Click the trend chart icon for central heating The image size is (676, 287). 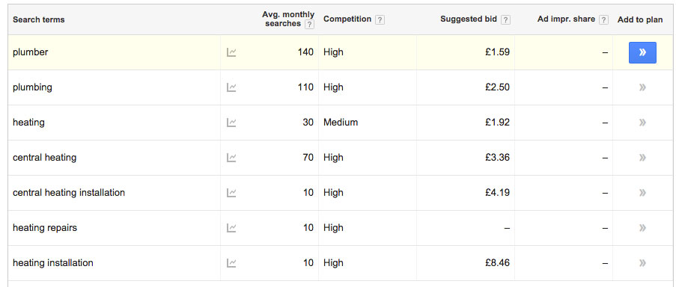point(231,158)
